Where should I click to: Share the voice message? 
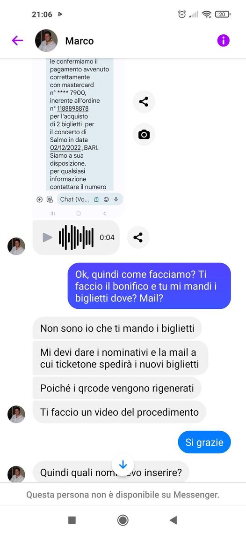click(x=138, y=237)
